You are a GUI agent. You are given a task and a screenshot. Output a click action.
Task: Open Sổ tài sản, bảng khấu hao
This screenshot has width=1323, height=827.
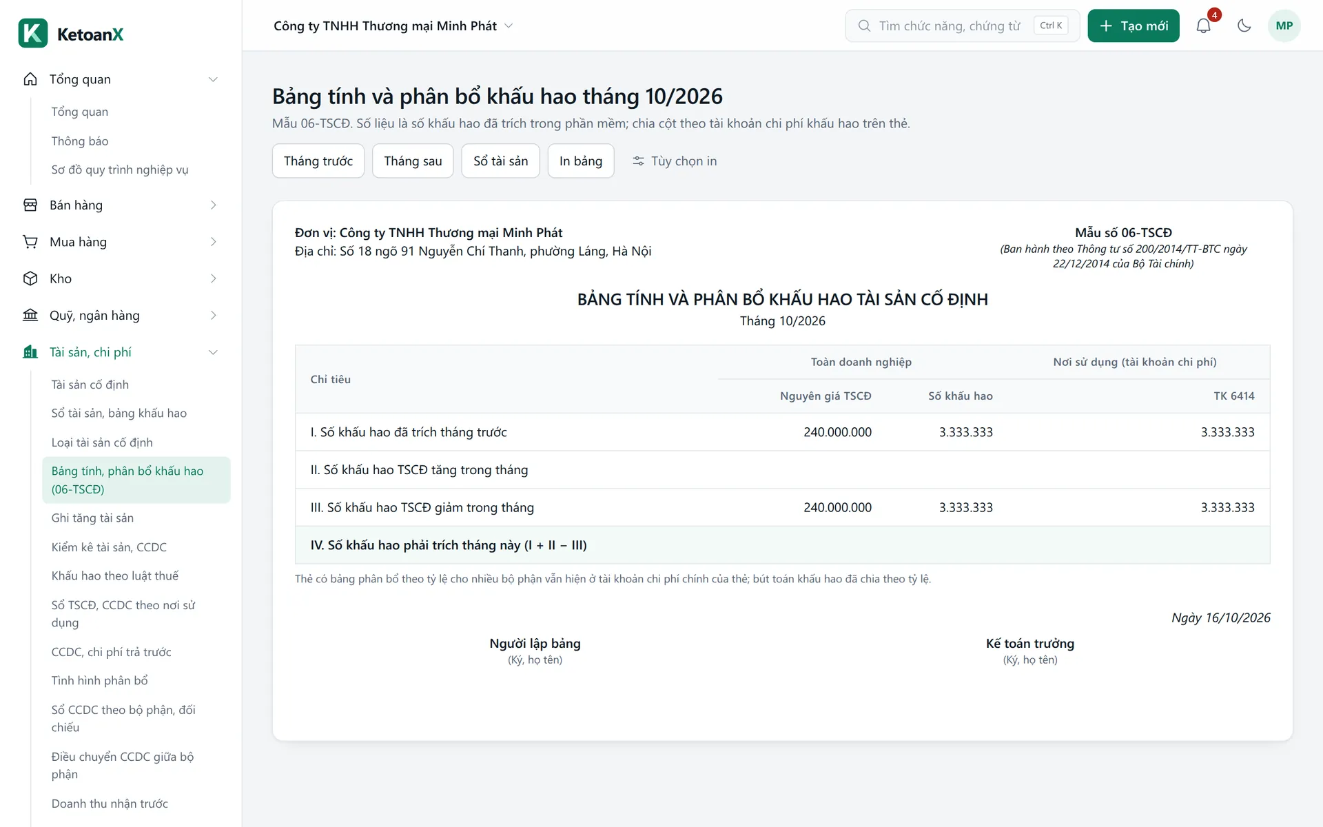pos(119,413)
